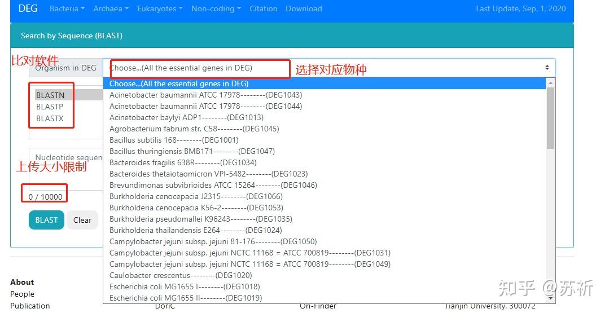
Task: Expand the Non-coding menu
Action: (x=216, y=8)
